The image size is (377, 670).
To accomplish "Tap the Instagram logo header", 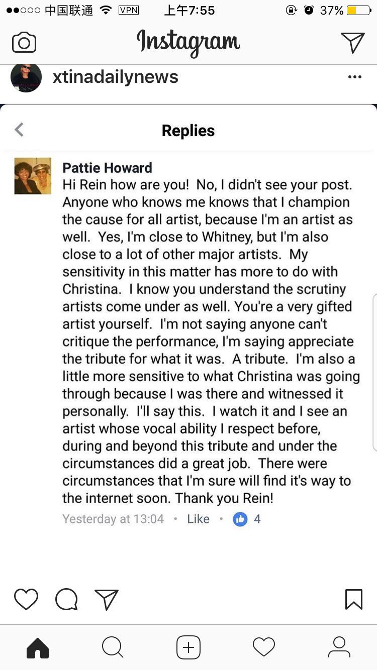I will tap(189, 42).
